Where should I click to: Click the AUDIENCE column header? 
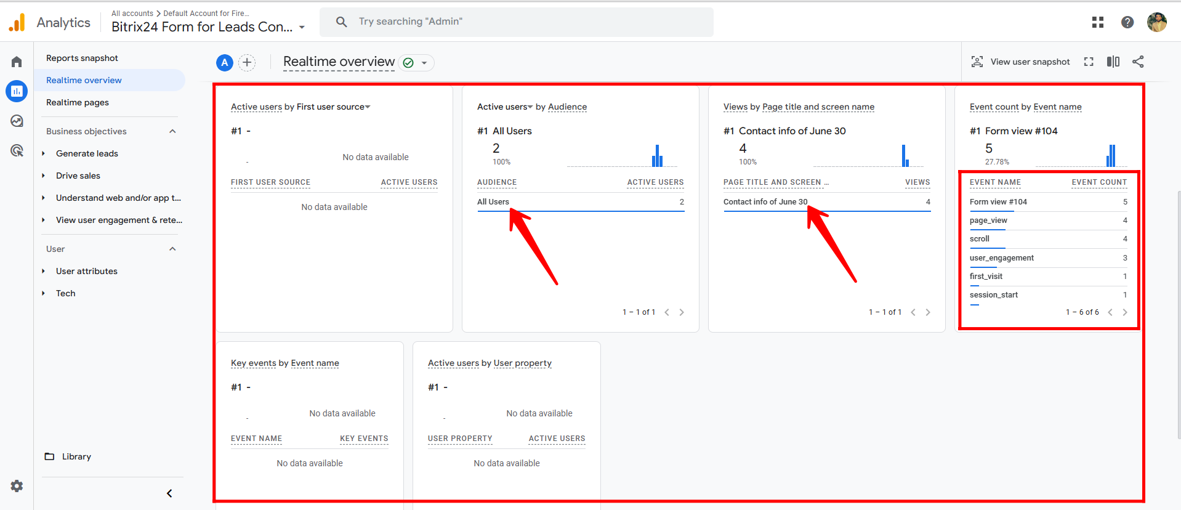pos(497,182)
